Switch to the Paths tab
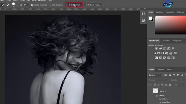The image size is (186, 104). (x=169, y=69)
